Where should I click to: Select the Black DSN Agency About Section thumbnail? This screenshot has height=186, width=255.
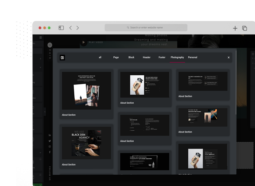86,143
